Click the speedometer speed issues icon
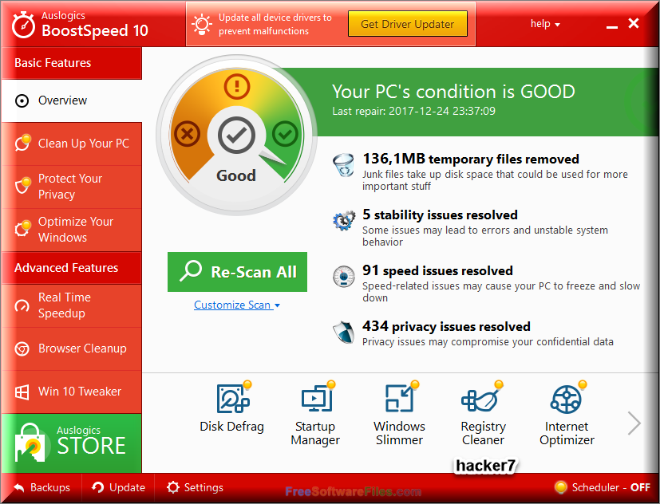 point(343,277)
